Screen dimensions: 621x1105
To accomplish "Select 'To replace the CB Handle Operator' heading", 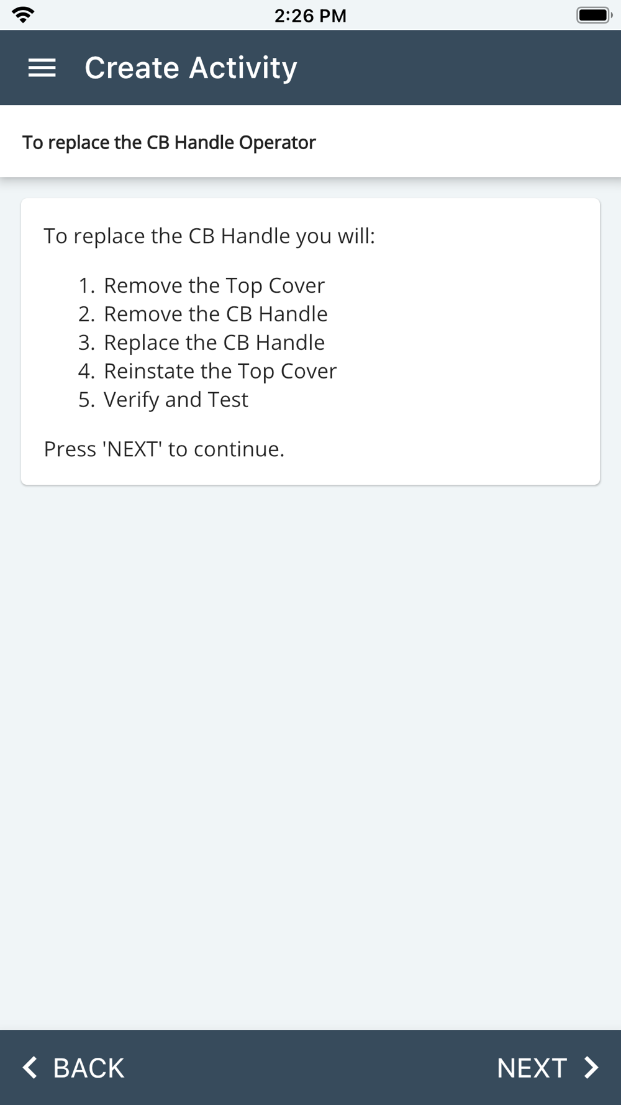I will 169,142.
